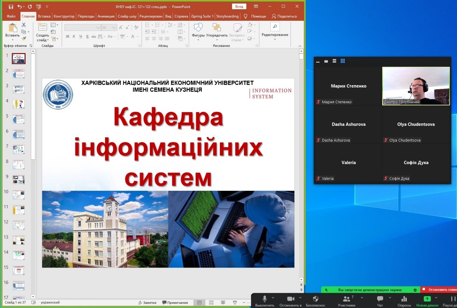The height and width of the screenshot is (308, 457).
Task: Toggle strikethrough abc formatting
Action: click(x=94, y=36)
